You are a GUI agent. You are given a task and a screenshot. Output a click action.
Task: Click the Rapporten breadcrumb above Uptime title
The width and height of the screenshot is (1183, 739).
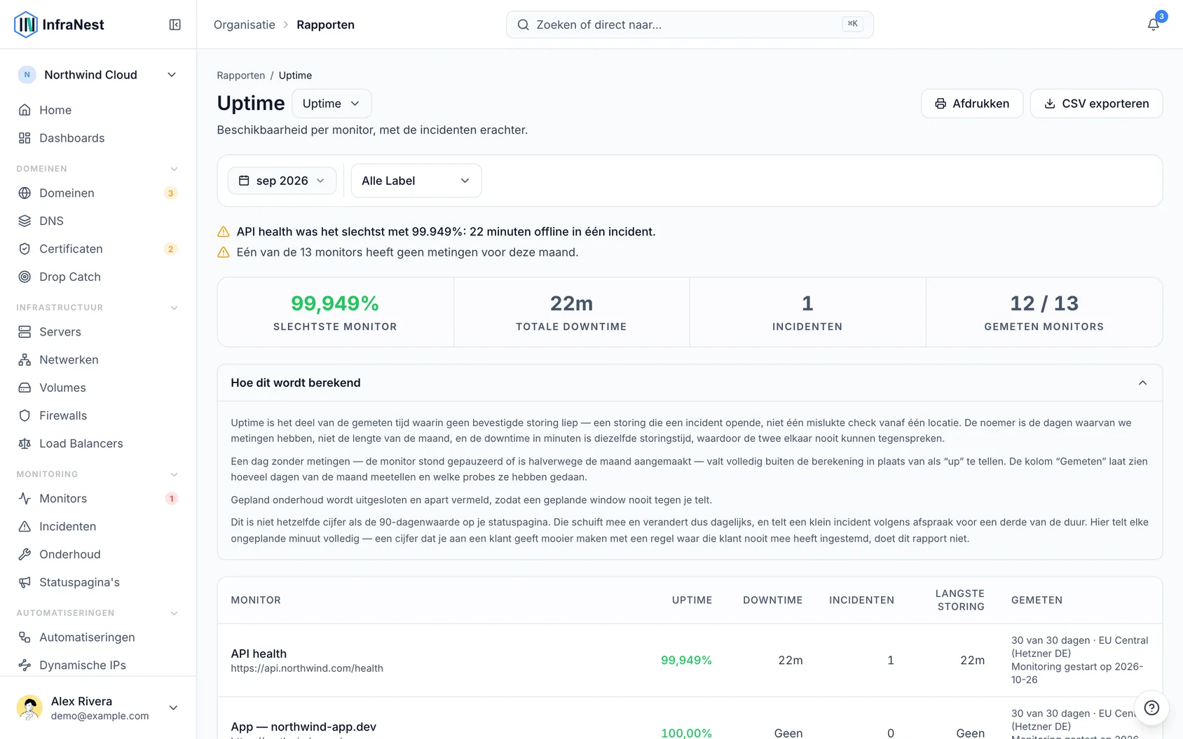(x=241, y=76)
